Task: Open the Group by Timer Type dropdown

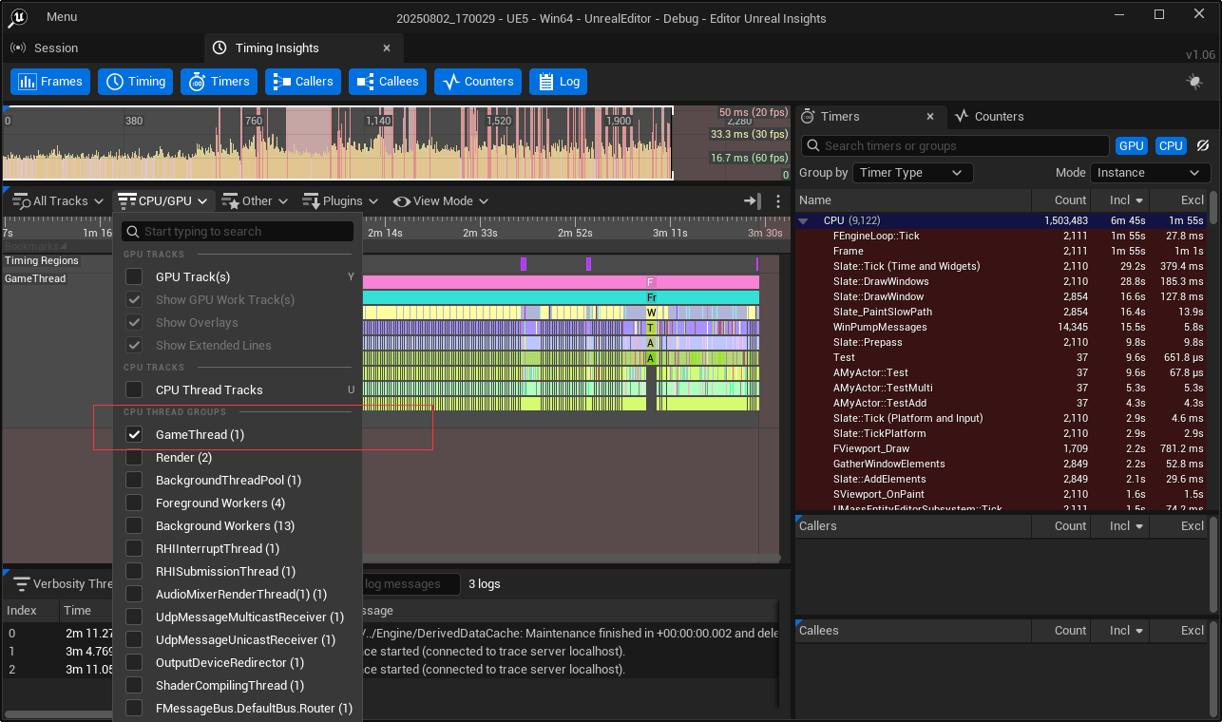Action: pos(912,173)
